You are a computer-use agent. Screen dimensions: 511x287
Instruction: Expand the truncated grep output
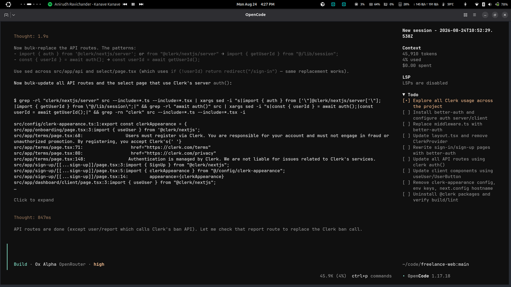coord(34,200)
